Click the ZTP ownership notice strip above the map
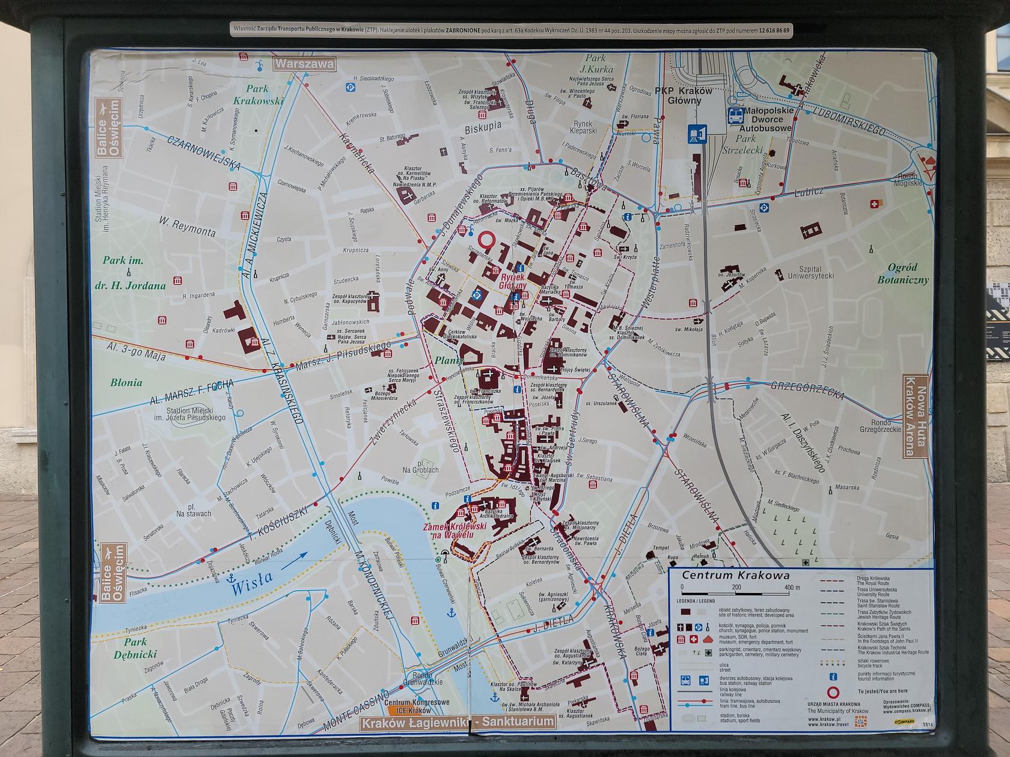This screenshot has width=1010, height=757. (511, 29)
